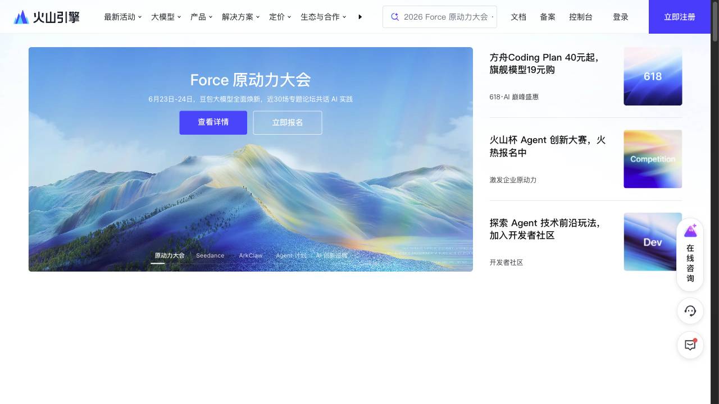This screenshot has height=404, width=719.
Task: Open the 方舟Coding Plan 40元起 promotion
Action: (x=544, y=63)
